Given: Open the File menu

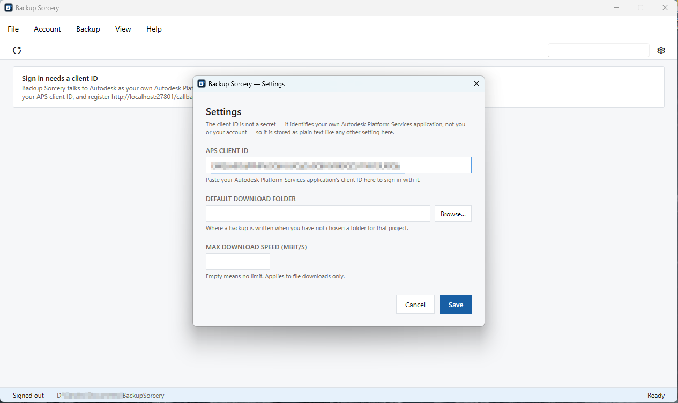Looking at the screenshot, I should coord(13,29).
